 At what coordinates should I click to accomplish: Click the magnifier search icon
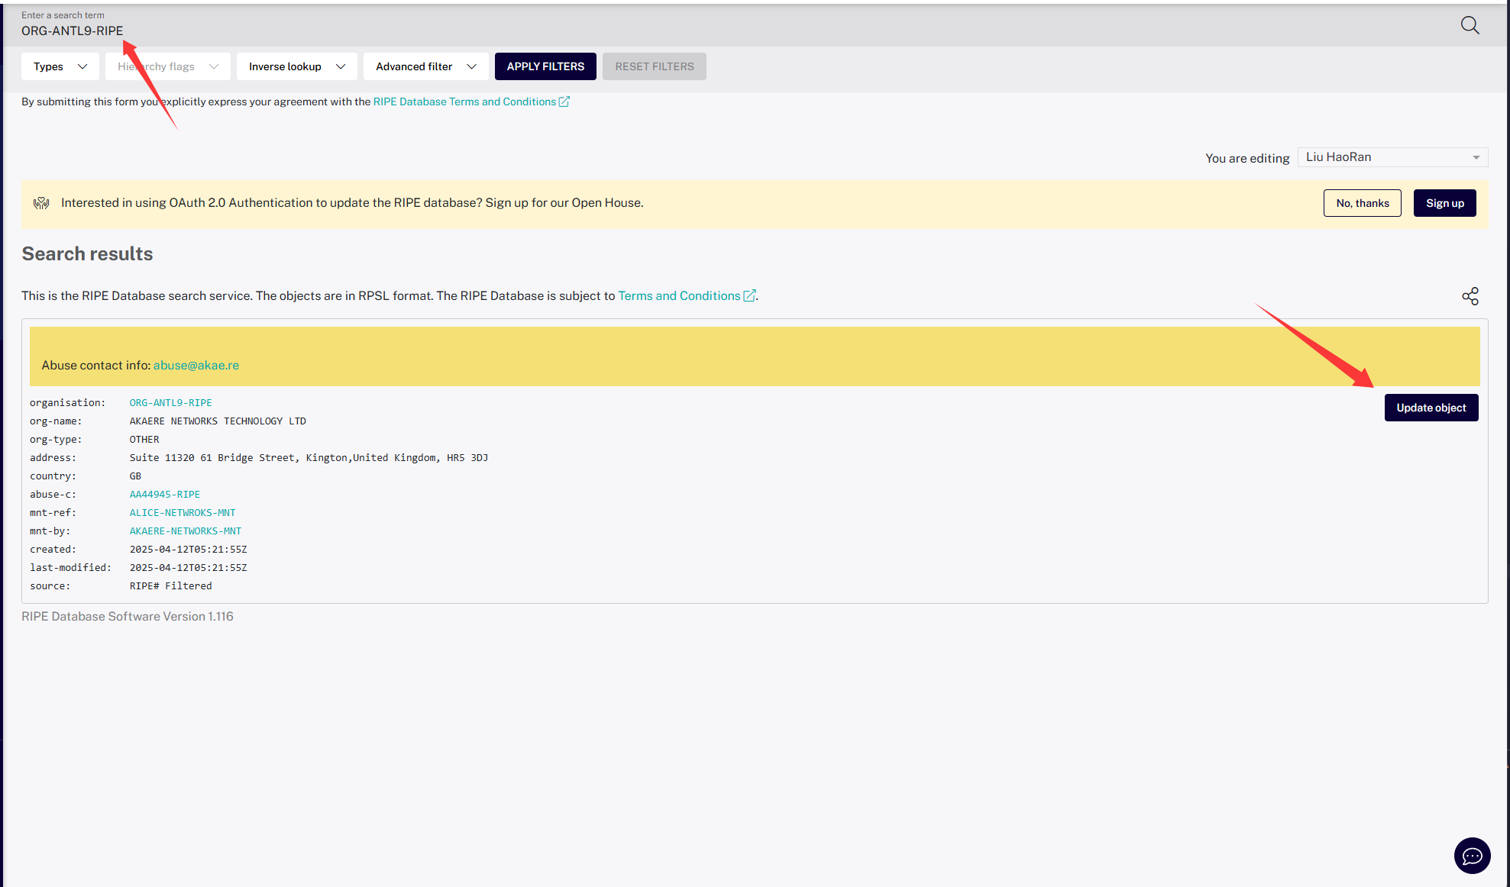pyautogui.click(x=1470, y=25)
